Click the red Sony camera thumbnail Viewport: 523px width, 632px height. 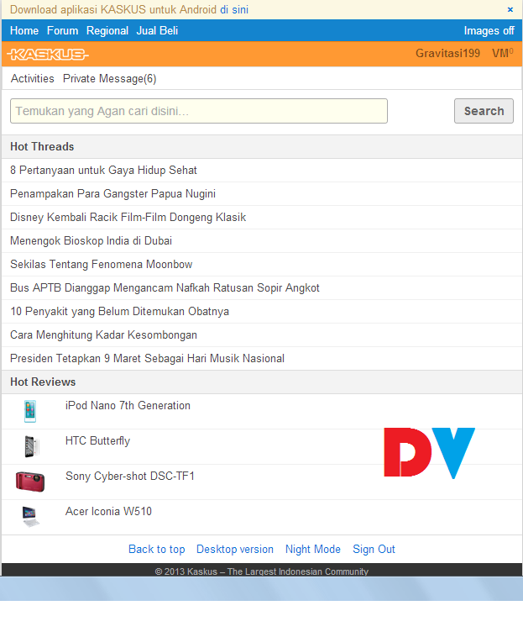click(30, 482)
